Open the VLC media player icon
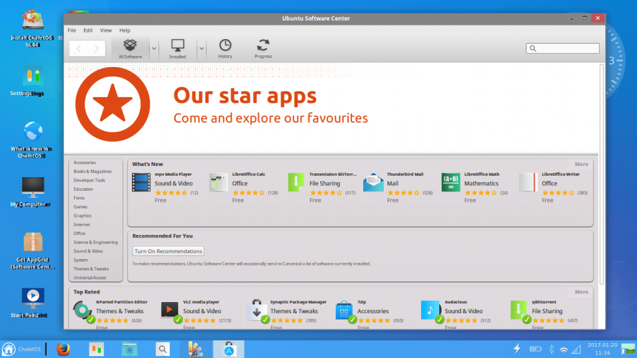This screenshot has width=637, height=358. [x=169, y=311]
